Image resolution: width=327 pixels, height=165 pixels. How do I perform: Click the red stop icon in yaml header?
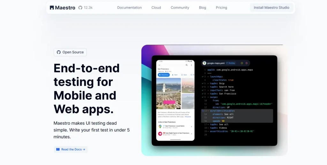pos(247,63)
